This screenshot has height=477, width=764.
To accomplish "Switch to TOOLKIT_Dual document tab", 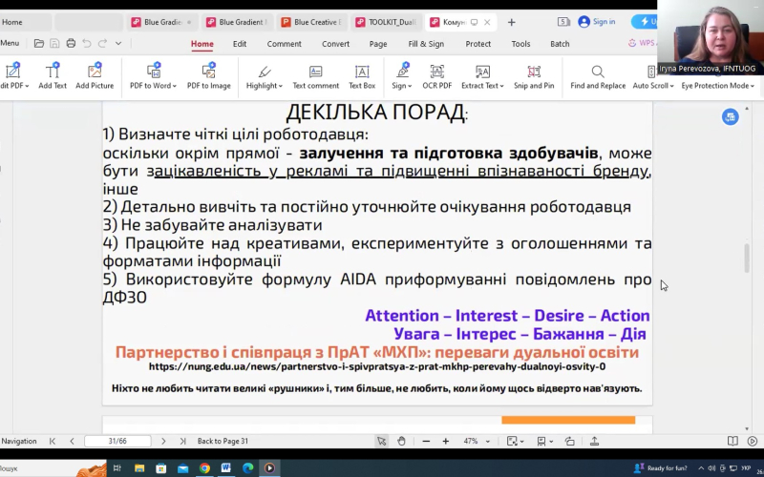I will click(386, 22).
